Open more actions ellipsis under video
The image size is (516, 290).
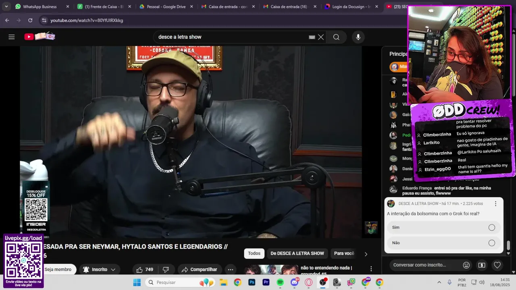(x=231, y=269)
